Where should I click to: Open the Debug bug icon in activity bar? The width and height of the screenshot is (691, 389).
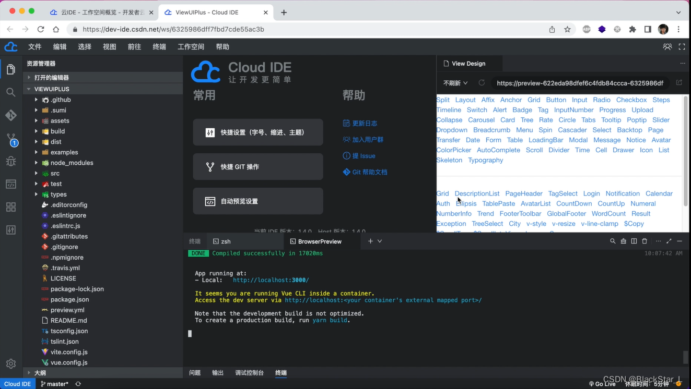tap(11, 161)
